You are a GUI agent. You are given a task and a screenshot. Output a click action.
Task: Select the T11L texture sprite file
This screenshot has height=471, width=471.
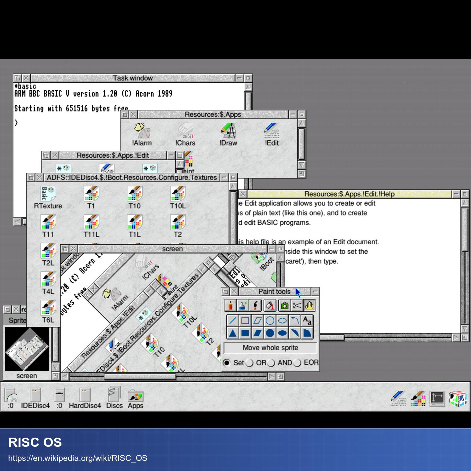tap(91, 226)
